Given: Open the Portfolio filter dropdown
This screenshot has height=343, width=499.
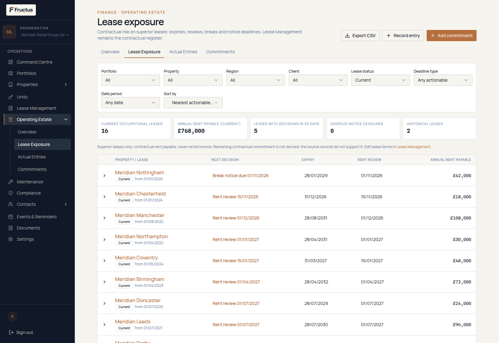Looking at the screenshot, I should [131, 80].
